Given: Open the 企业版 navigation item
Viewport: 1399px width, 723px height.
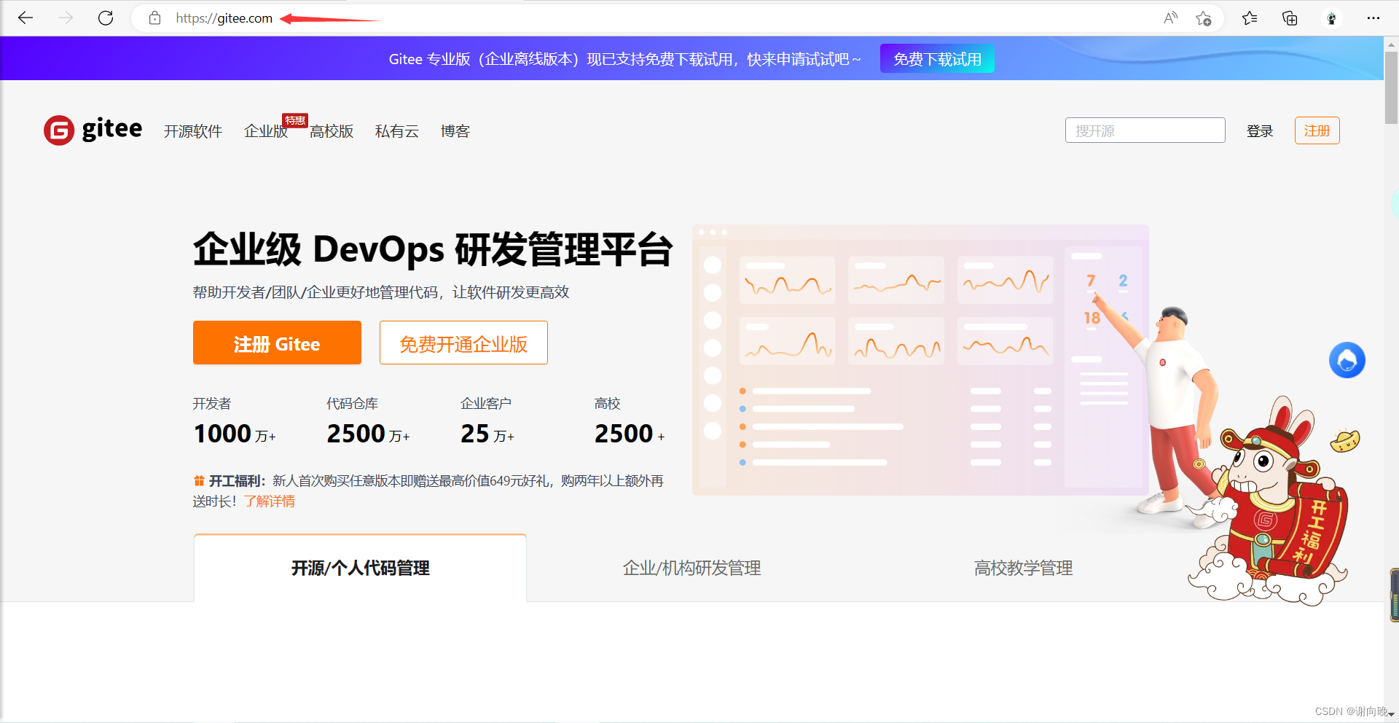Looking at the screenshot, I should [x=265, y=131].
